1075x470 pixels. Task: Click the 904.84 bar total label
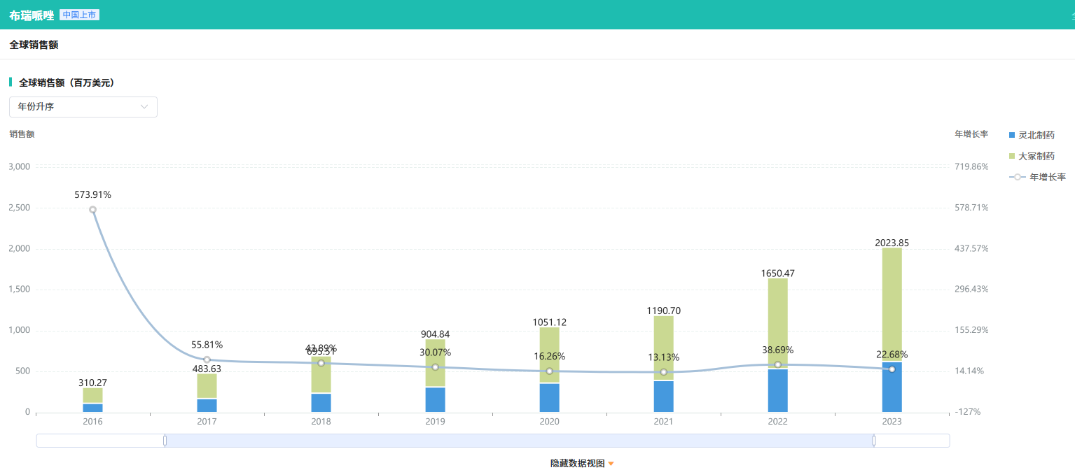(x=435, y=334)
